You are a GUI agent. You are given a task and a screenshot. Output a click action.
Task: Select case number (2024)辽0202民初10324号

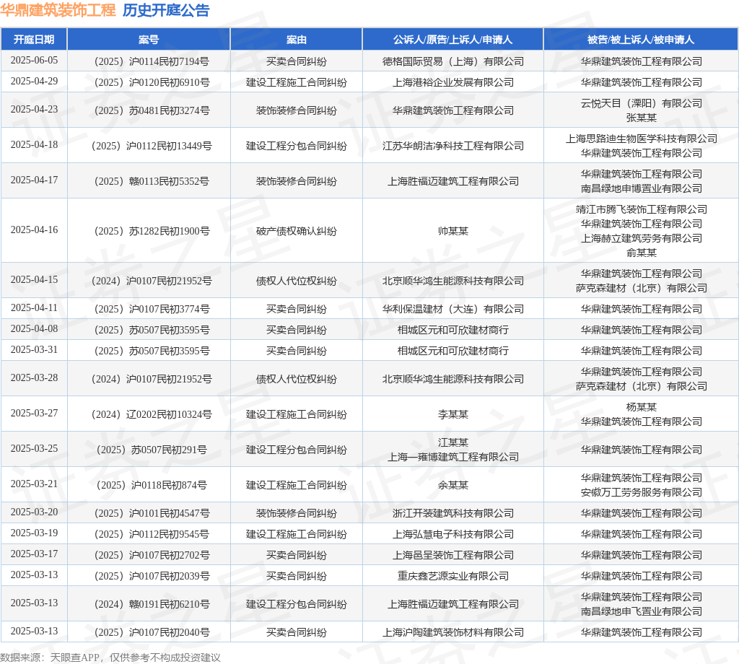[152, 414]
